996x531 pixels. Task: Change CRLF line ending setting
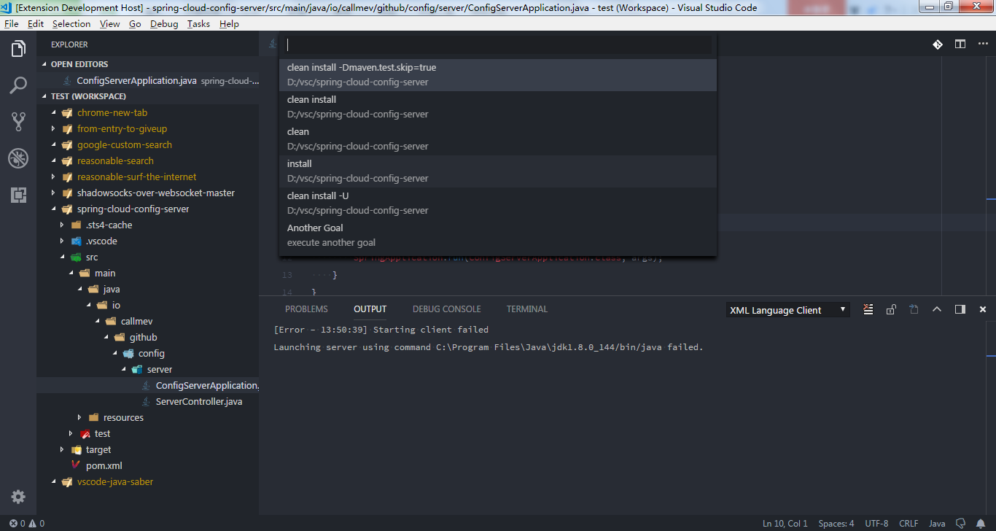[x=909, y=524]
